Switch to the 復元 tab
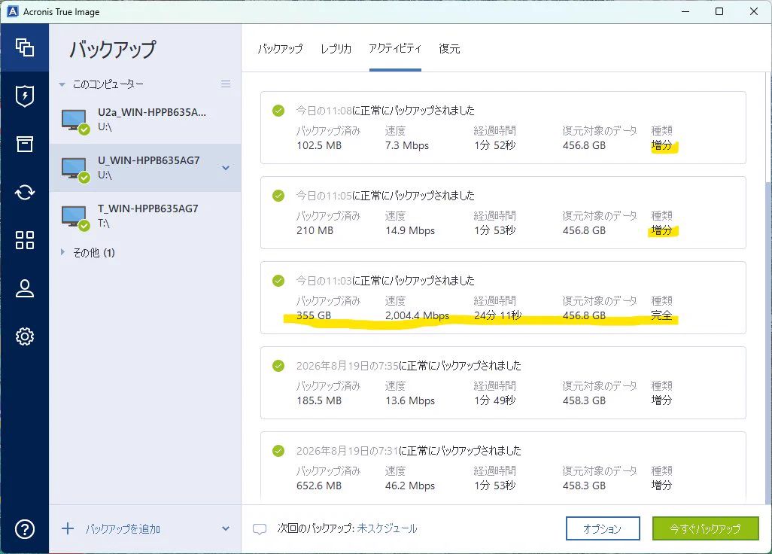This screenshot has width=772, height=554. coord(449,49)
